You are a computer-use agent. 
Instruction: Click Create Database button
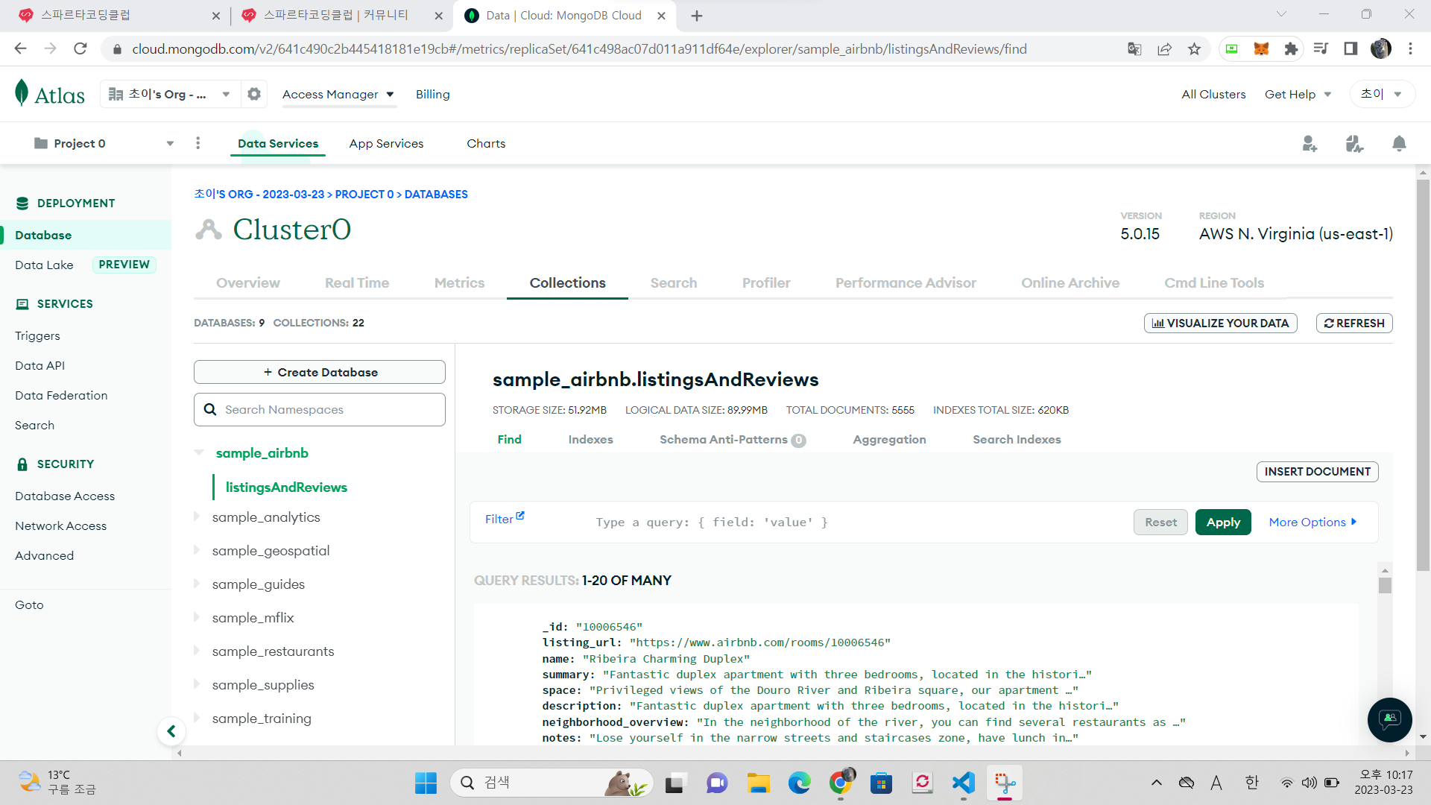click(320, 372)
